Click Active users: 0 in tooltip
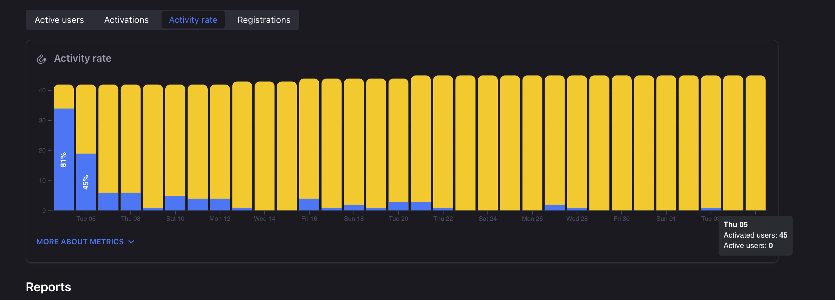The image size is (835, 300). tap(748, 246)
